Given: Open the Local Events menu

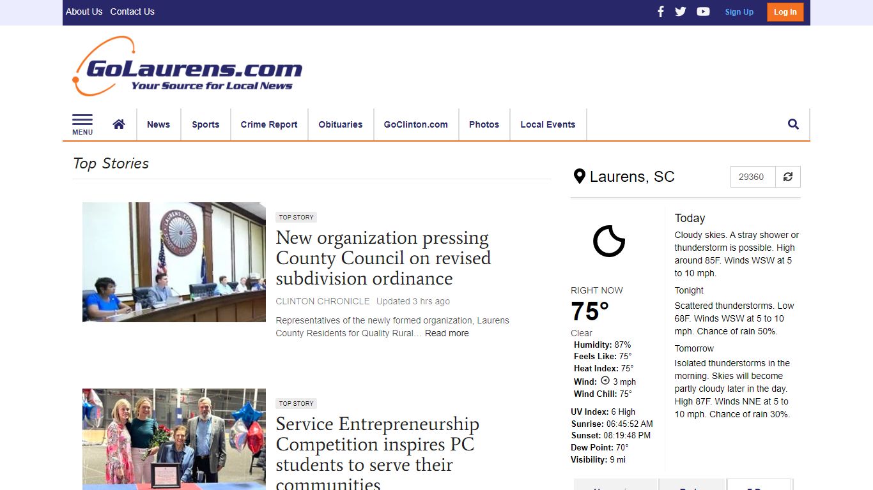Looking at the screenshot, I should (548, 124).
